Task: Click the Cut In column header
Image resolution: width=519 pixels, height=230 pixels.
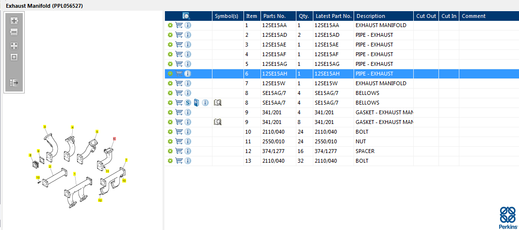Action: point(449,16)
